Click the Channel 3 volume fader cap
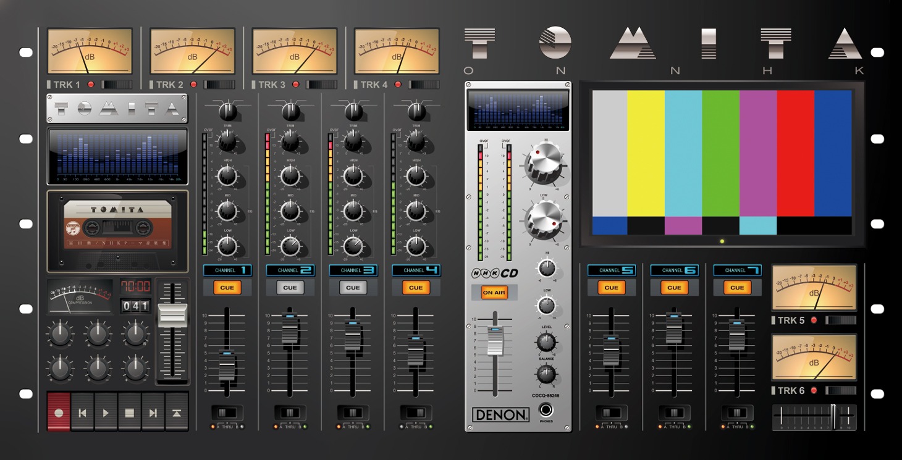This screenshot has height=460, width=902. (353, 335)
